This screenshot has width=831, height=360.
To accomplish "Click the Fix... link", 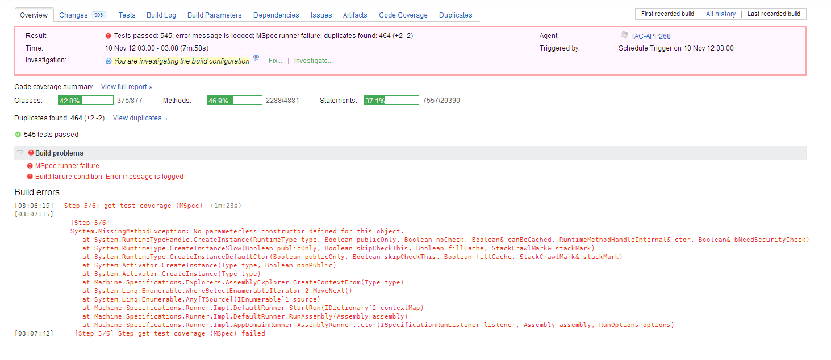I will click(x=275, y=61).
